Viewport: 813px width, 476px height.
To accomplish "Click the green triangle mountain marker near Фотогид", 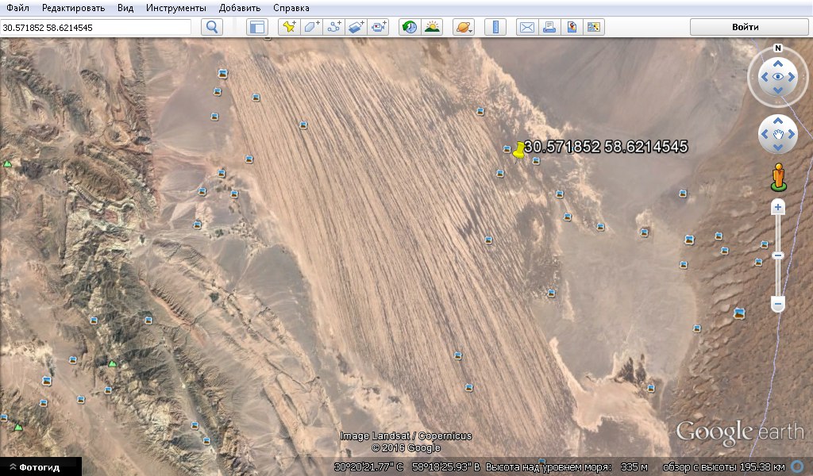I will pyautogui.click(x=18, y=428).
